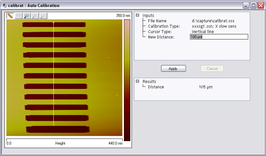Minimize the Auto Calibration window
Viewport: 266px width, 156px height.
[246, 5]
